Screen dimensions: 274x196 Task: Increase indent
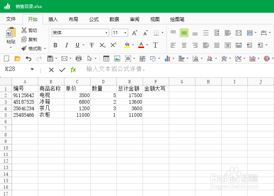point(261,45)
